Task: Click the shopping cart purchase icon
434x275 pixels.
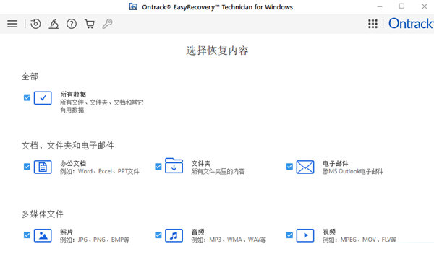Action: 90,24
